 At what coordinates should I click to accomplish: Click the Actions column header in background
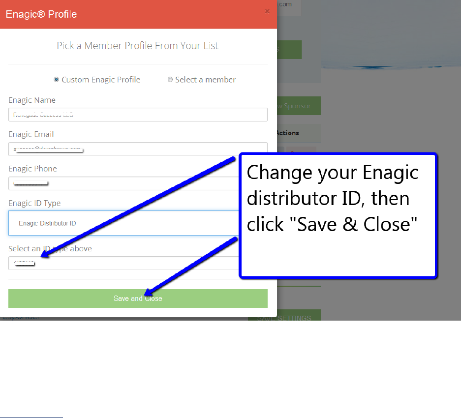click(288, 133)
